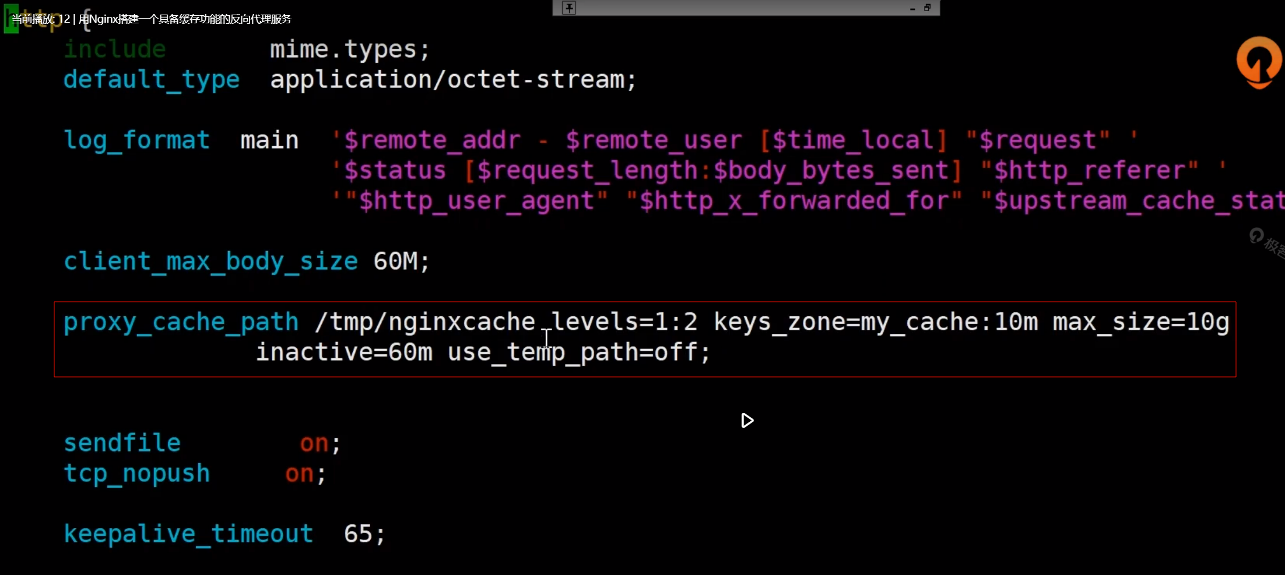Click the default_type directive

pyautogui.click(x=152, y=80)
